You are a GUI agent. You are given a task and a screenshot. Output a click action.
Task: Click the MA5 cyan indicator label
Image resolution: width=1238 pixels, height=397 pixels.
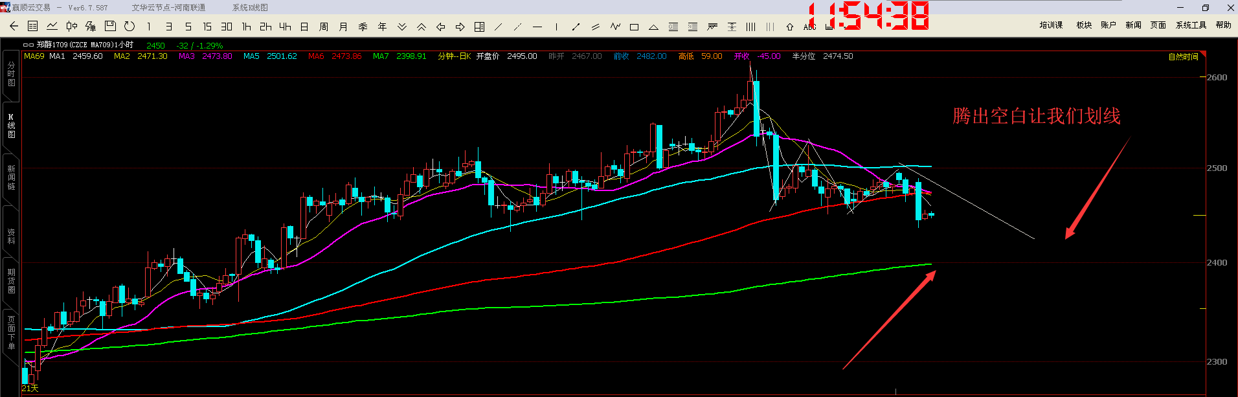[x=251, y=56]
